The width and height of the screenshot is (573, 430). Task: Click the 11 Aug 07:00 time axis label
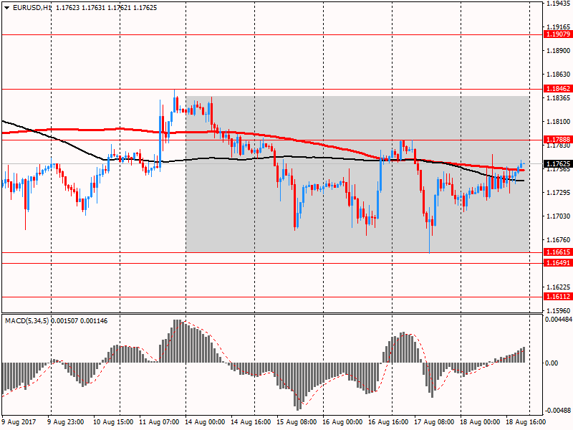(159, 422)
